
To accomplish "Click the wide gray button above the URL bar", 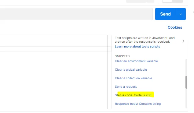I will 136,1.
